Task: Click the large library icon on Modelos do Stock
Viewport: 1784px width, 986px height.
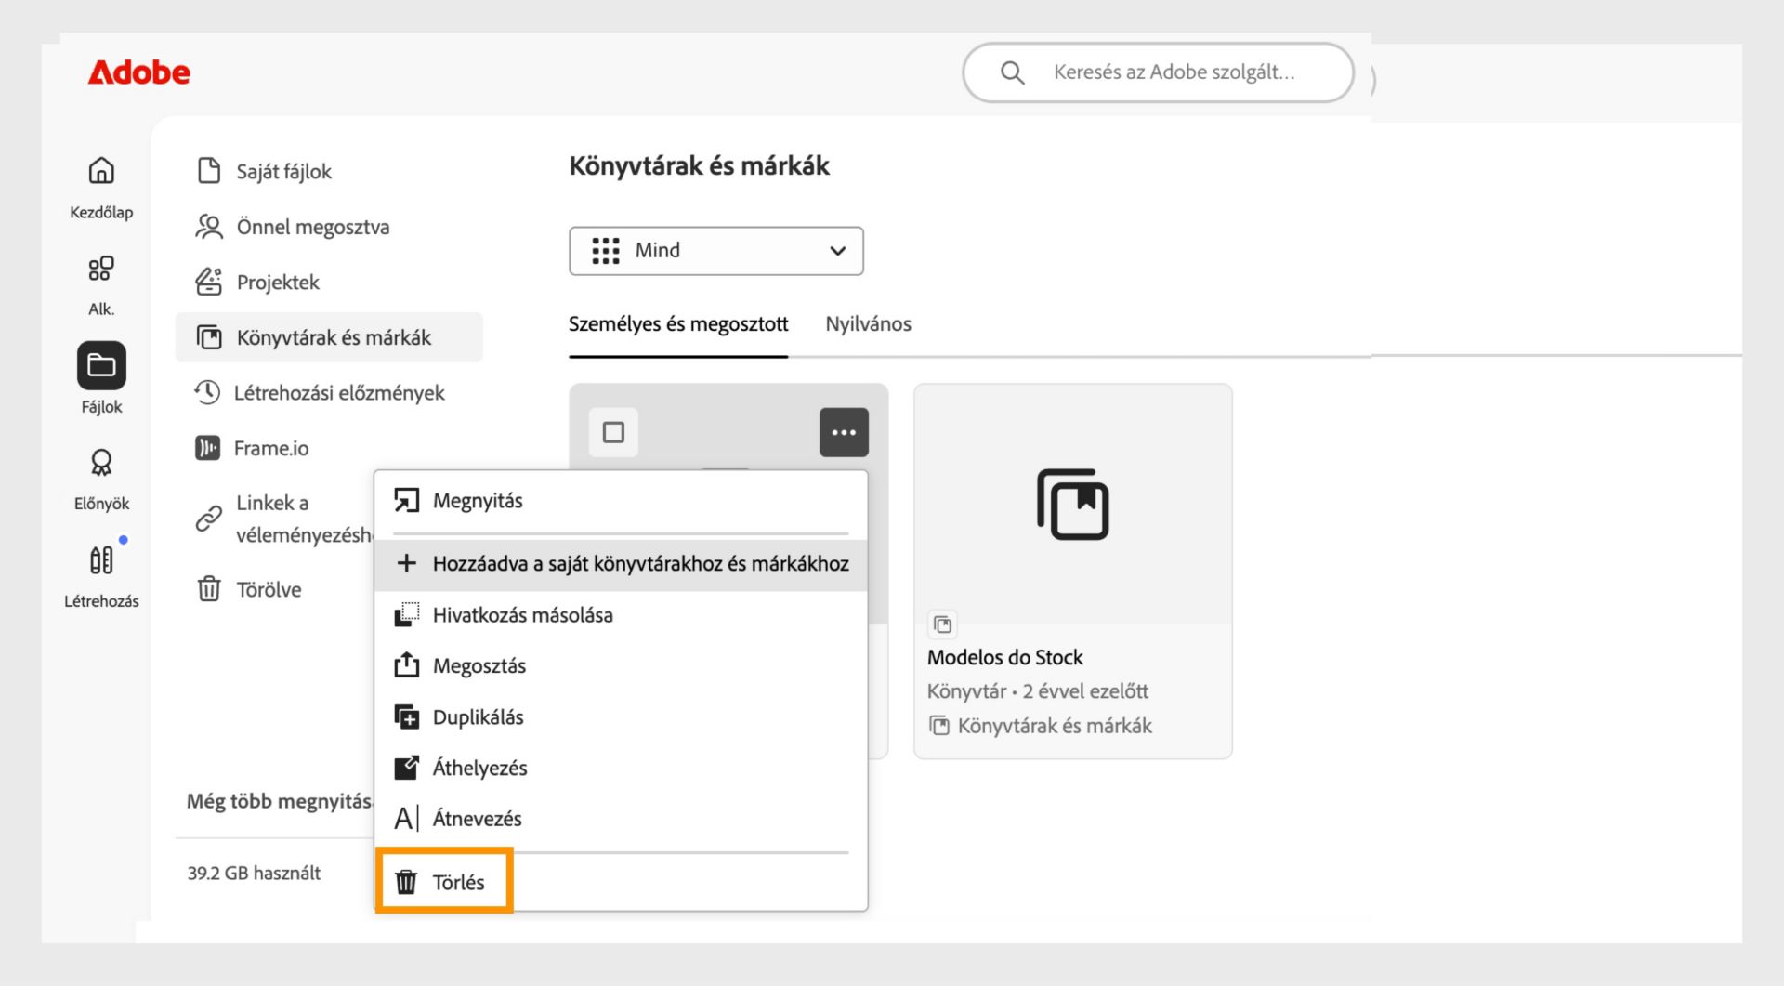Action: pos(1073,505)
